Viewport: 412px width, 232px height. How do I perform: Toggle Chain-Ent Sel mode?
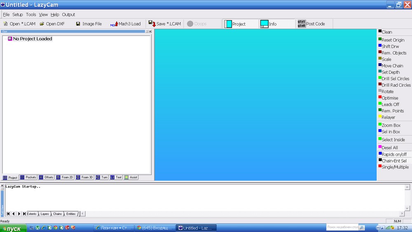click(x=394, y=161)
